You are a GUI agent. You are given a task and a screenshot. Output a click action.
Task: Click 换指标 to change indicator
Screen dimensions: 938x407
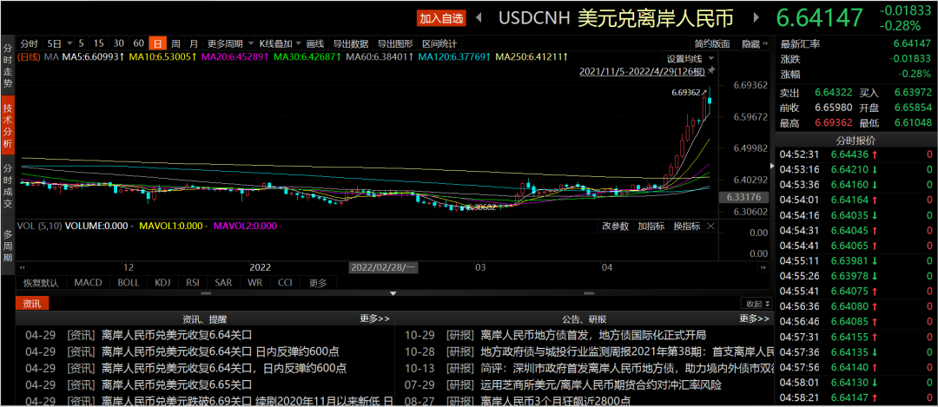click(687, 226)
